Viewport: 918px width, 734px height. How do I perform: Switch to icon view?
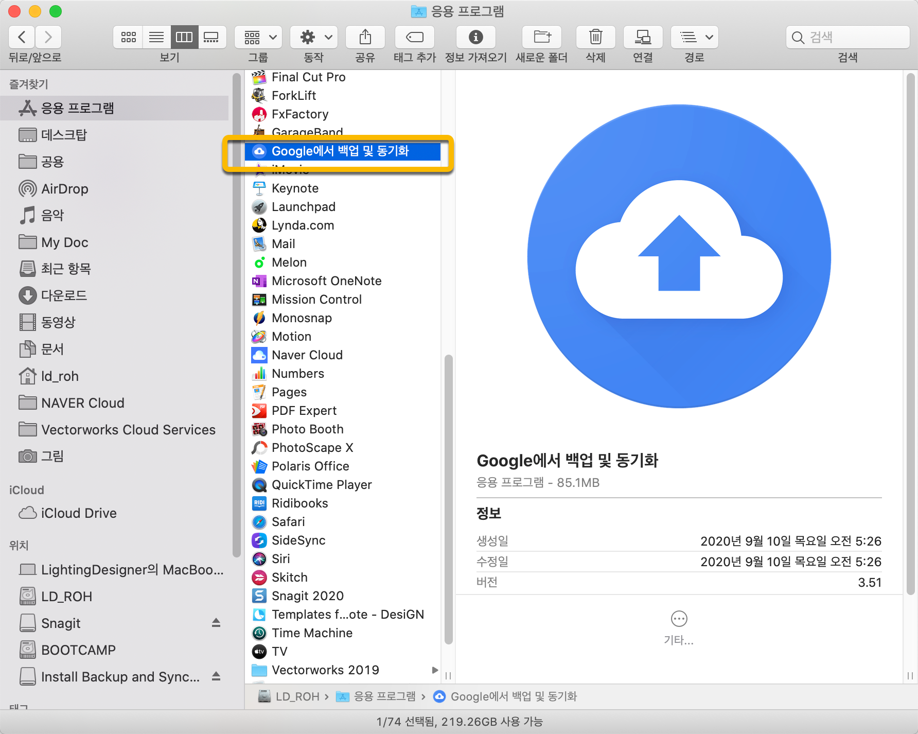click(x=128, y=37)
